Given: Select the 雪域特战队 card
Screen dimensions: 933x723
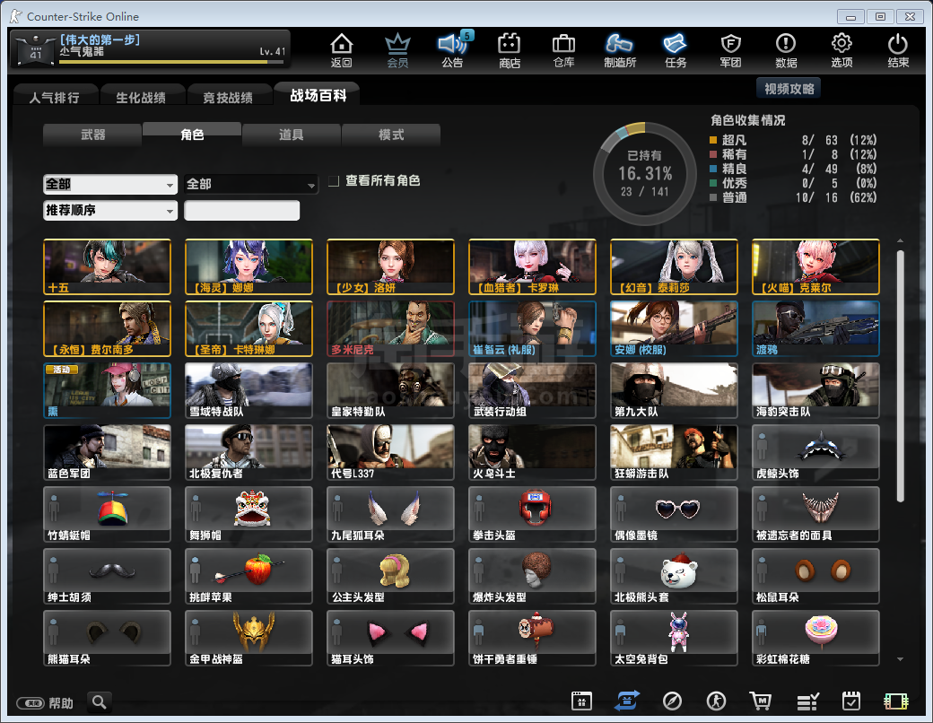Looking at the screenshot, I should coord(249,391).
